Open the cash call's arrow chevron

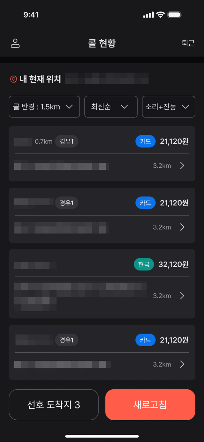coord(182,296)
